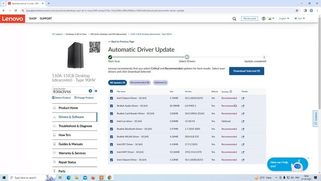Open details for Intel Chipset Driver 1.76MB
Screen dimensions: 321x181
[243, 99]
